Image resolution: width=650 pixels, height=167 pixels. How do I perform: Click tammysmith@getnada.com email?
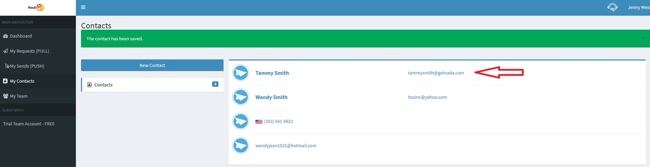[436, 73]
